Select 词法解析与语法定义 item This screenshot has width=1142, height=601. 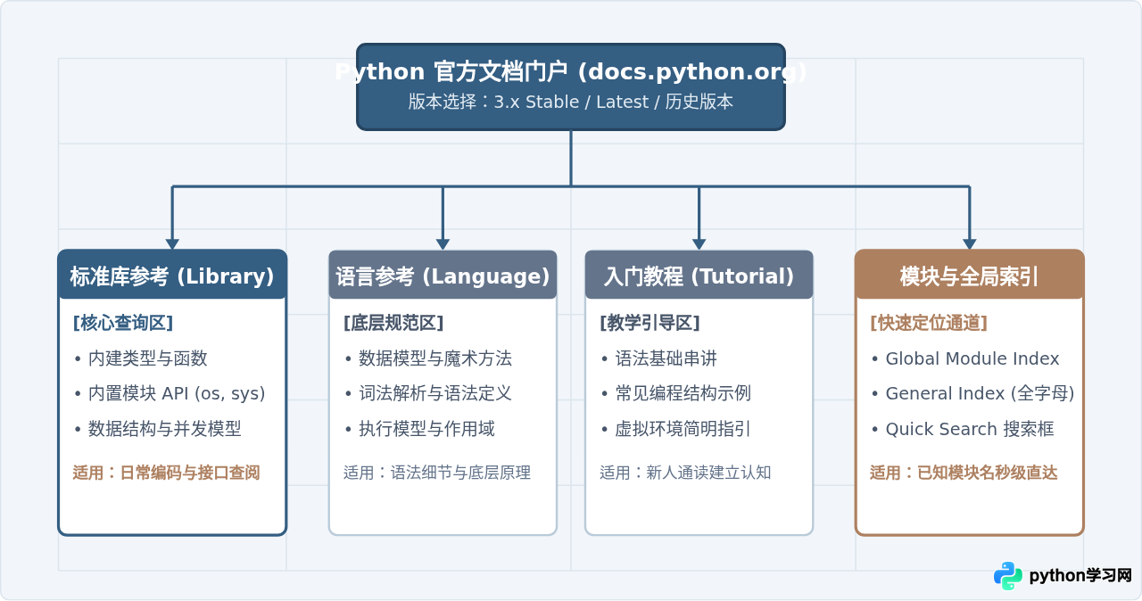[427, 393]
